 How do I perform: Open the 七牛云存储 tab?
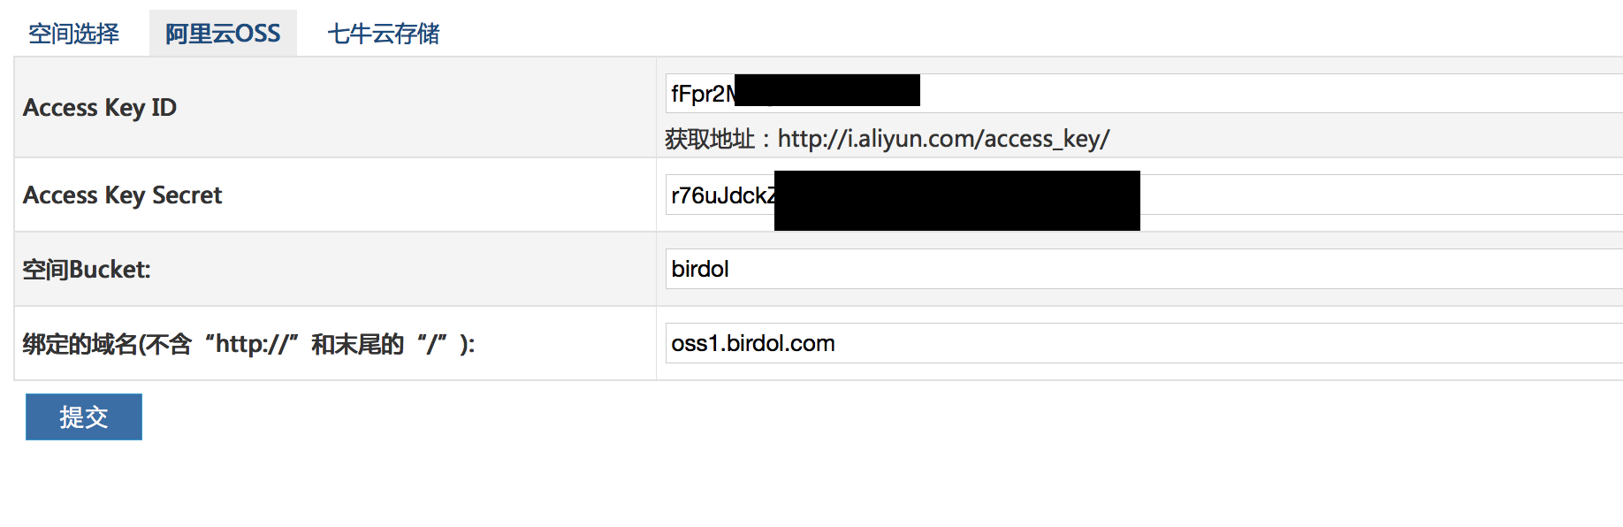tap(384, 34)
